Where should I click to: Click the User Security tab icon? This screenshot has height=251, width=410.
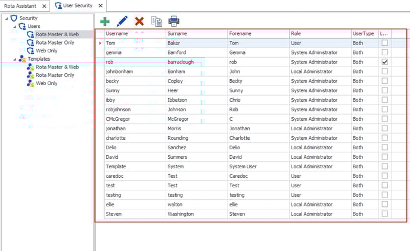(58, 5)
